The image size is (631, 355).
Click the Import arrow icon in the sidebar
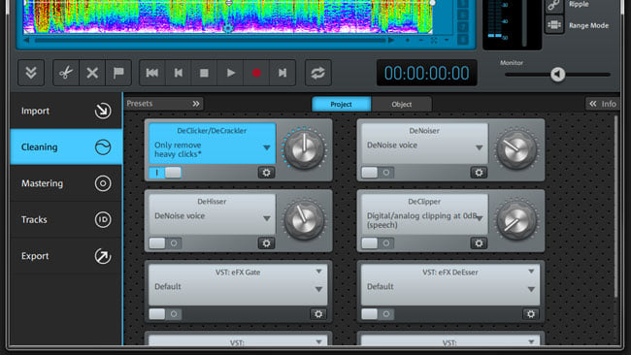click(x=103, y=111)
